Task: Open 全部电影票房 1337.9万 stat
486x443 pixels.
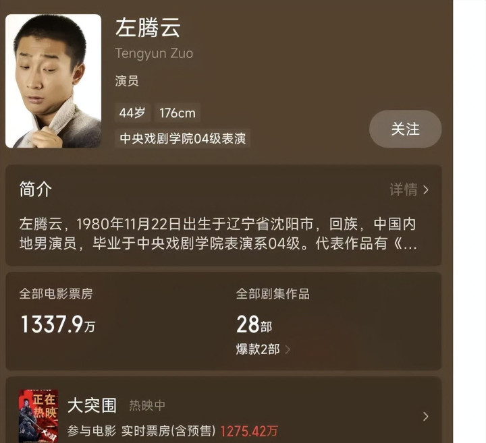Action: (x=57, y=312)
